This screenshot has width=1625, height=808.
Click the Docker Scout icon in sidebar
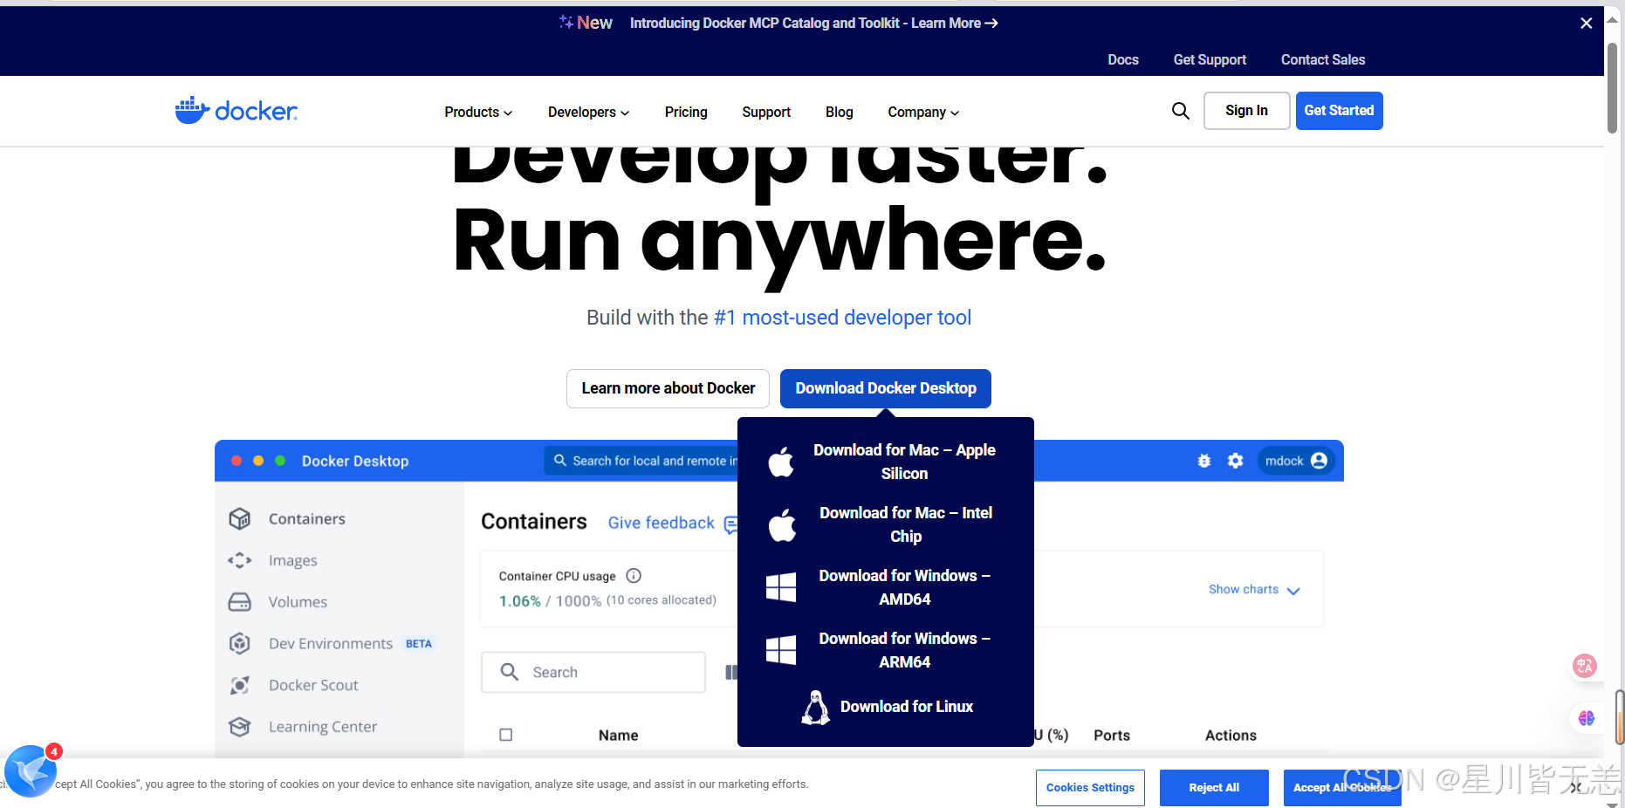tap(240, 685)
